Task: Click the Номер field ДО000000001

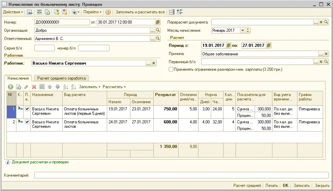Action: [x=62, y=22]
